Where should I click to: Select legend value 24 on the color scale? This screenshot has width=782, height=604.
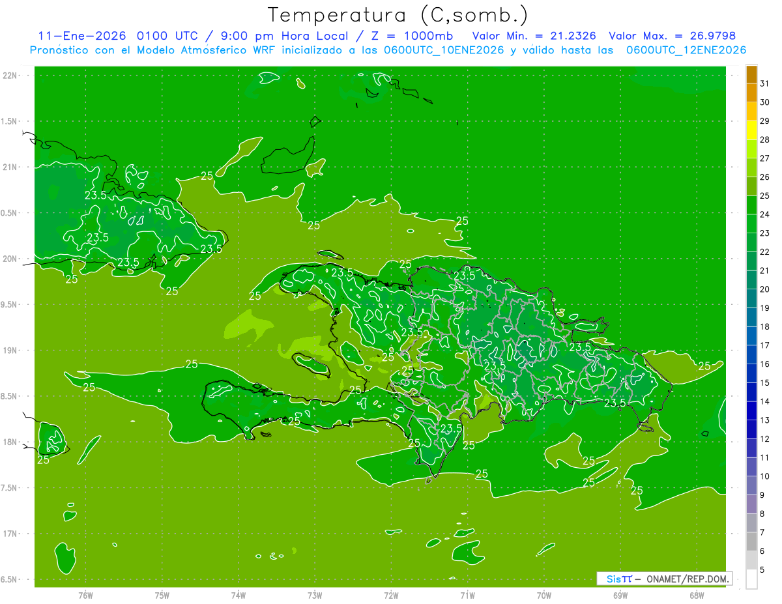765,214
